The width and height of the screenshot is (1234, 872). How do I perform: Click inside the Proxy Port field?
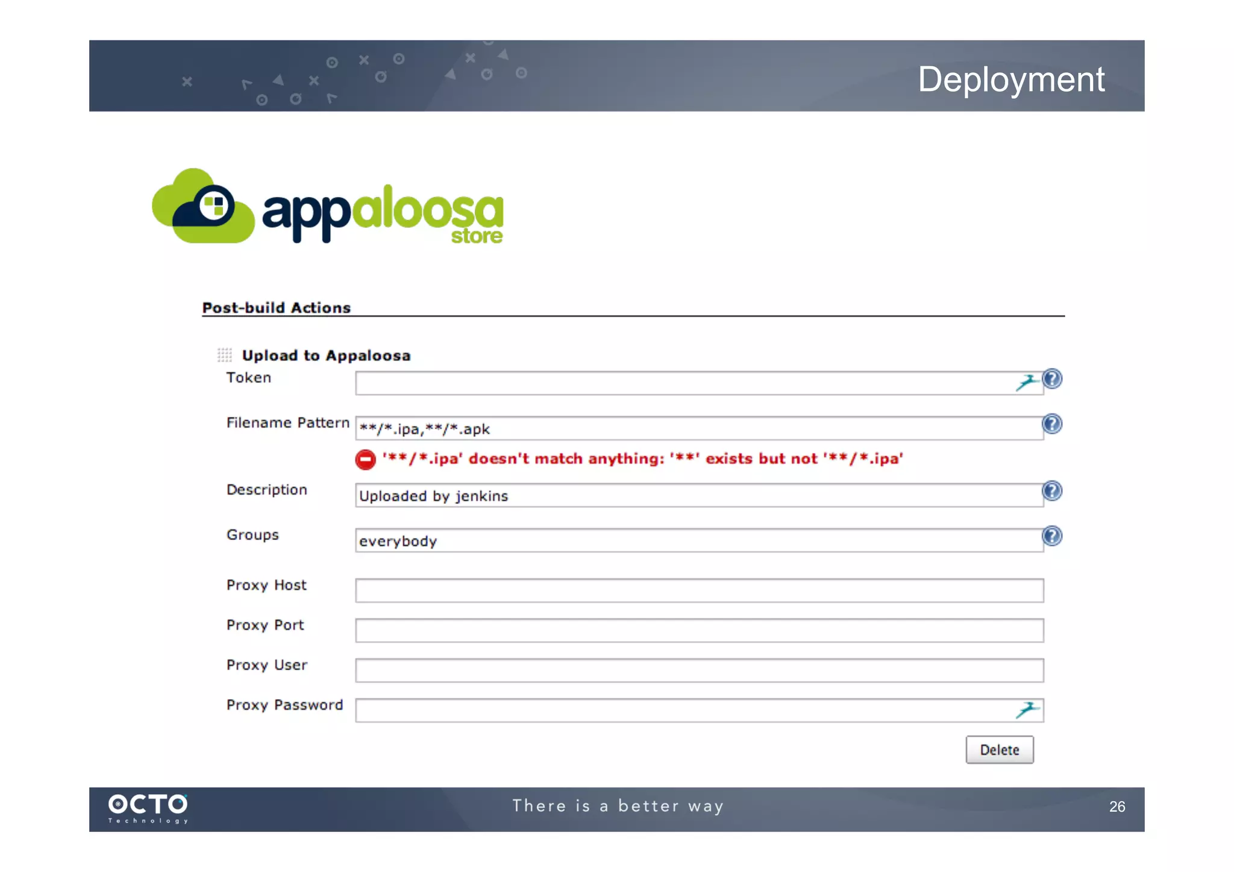(x=699, y=630)
